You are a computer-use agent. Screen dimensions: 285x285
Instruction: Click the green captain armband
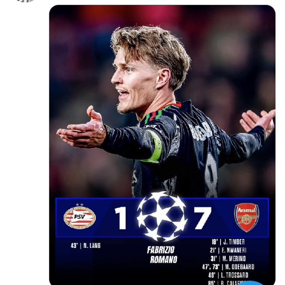(x=155, y=147)
